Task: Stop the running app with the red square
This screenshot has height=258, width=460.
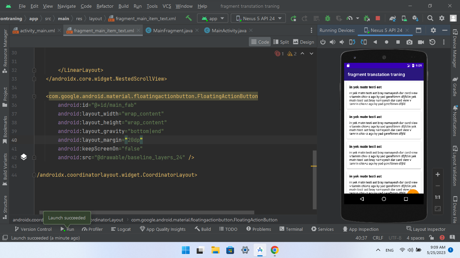Action: [378, 18]
